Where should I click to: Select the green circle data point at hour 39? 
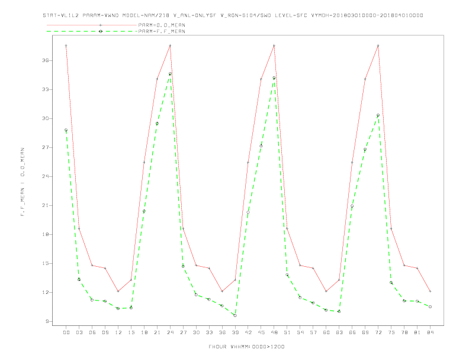tap(235, 315)
